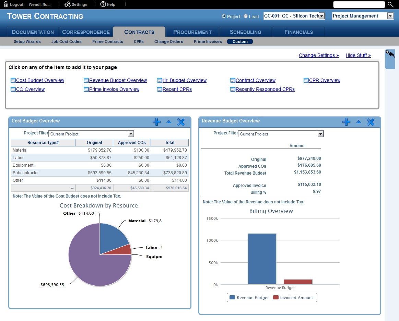The height and width of the screenshot is (321, 399).
Task: Toggle Revenue Budget series in chart legend
Action: click(x=249, y=298)
